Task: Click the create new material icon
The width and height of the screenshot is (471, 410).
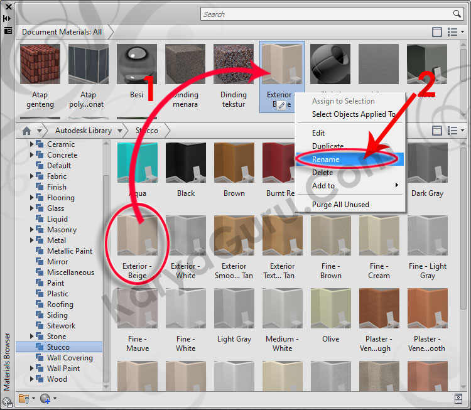Action: (x=45, y=398)
